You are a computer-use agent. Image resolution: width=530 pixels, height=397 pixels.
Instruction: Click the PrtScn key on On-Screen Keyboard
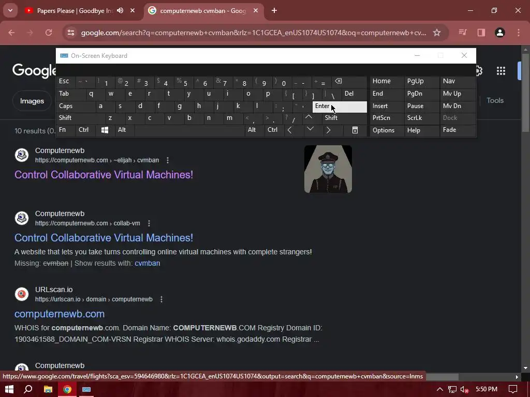387,118
